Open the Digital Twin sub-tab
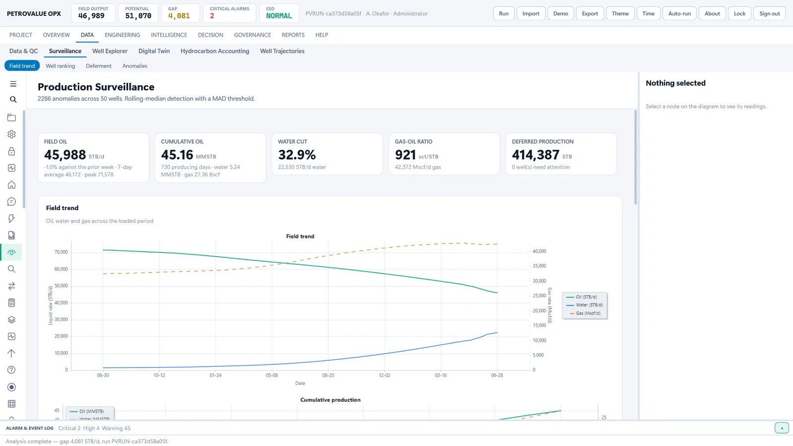 click(154, 51)
